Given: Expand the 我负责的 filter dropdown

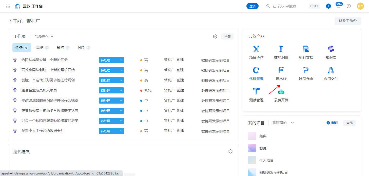Looking at the screenshot, I should coord(44,37).
